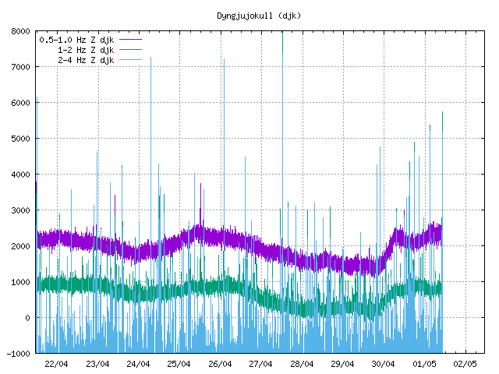Click the 3000 y-axis label
The height and width of the screenshot is (374, 499).
point(20,210)
